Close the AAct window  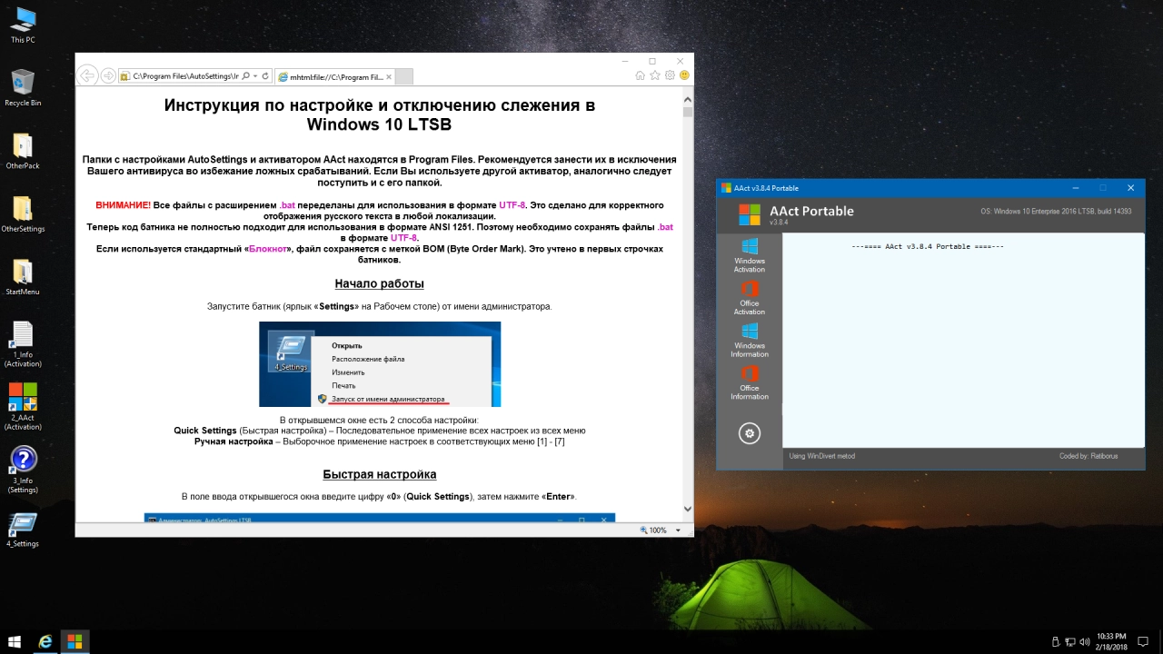pos(1131,188)
